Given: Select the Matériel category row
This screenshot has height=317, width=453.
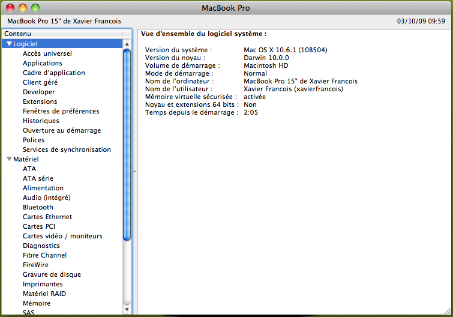Looking at the screenshot, I should click(62, 159).
